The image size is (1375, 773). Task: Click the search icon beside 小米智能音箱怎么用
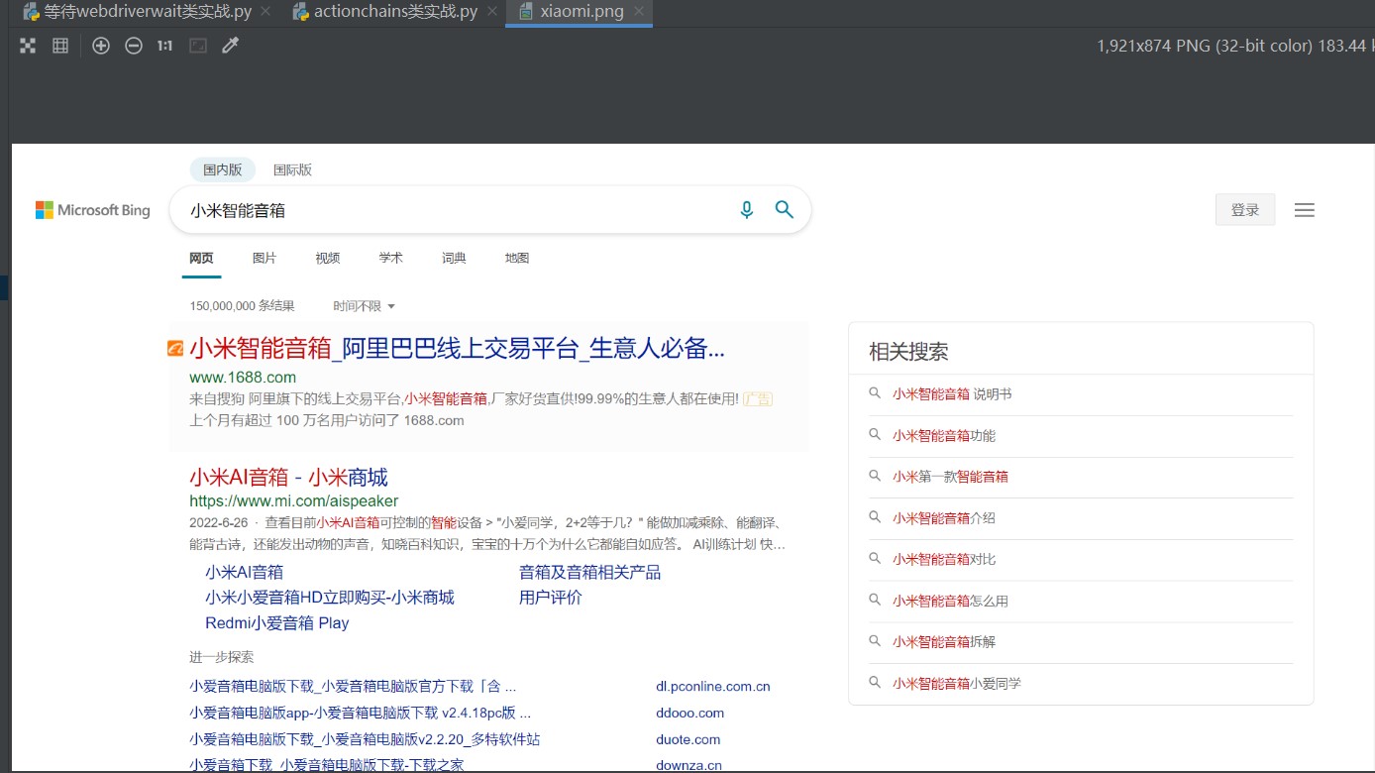pyautogui.click(x=875, y=600)
